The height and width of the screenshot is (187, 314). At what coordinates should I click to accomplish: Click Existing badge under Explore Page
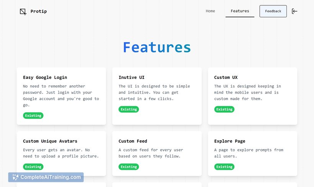[224, 167]
